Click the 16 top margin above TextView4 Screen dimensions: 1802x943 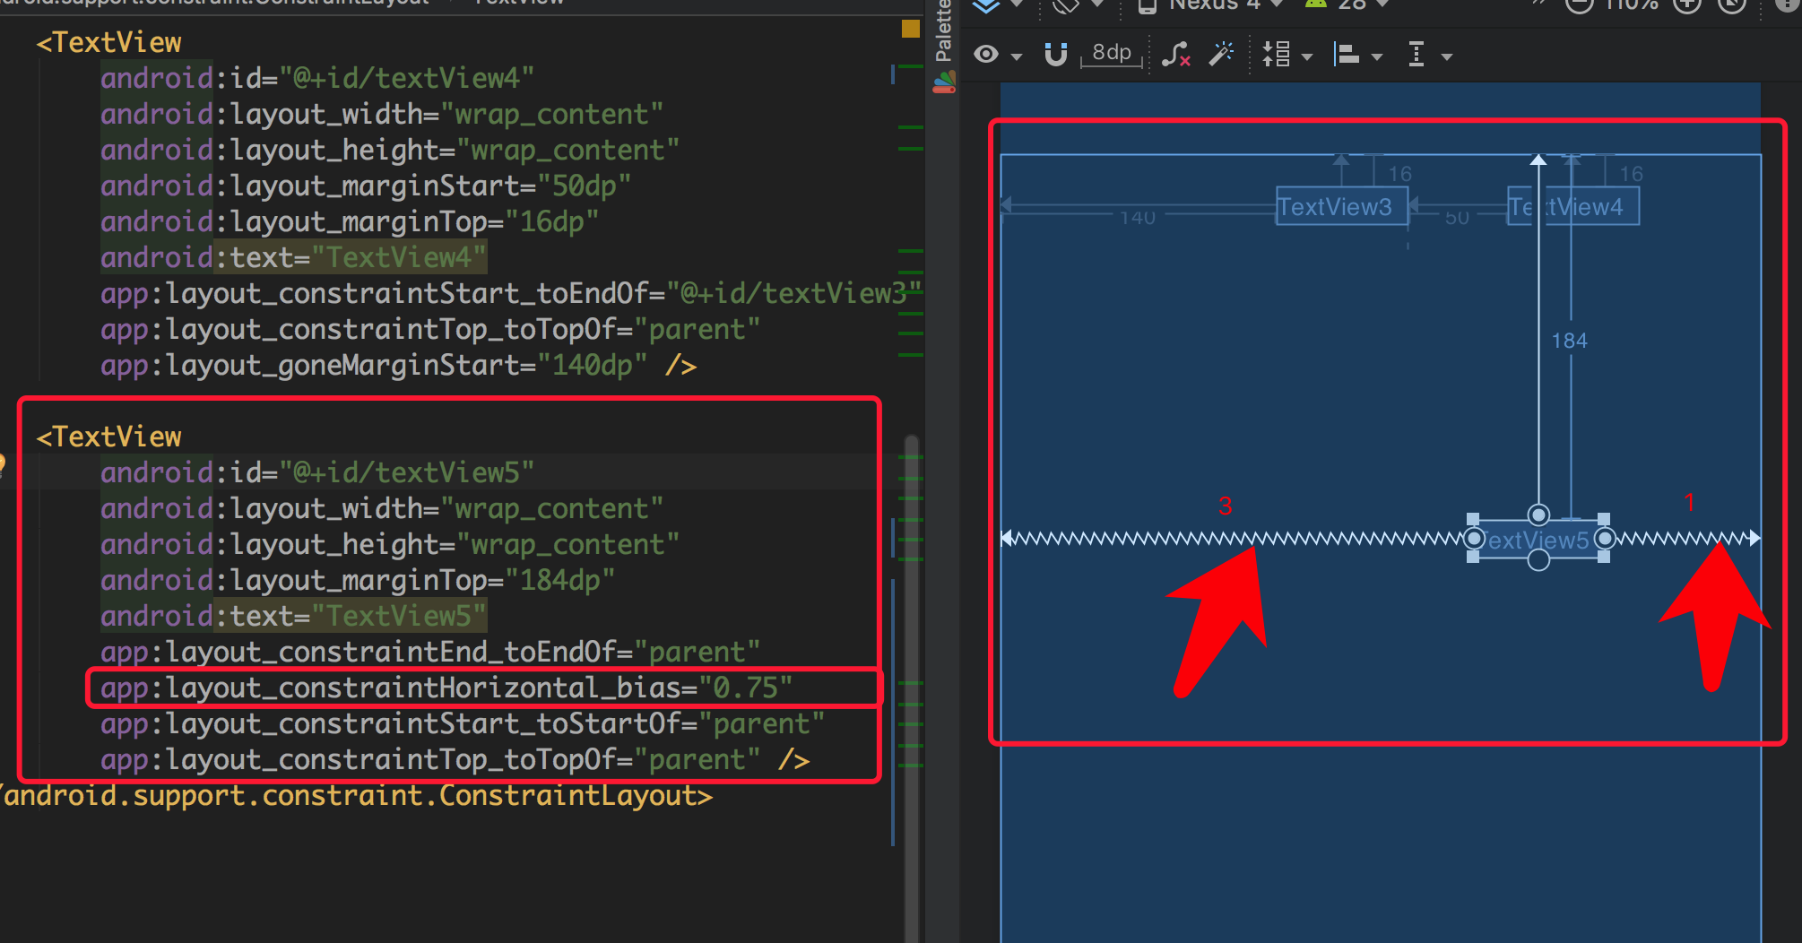(x=1632, y=174)
